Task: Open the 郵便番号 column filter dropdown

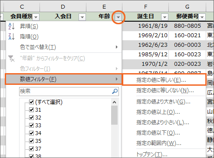Action: tap(202, 17)
